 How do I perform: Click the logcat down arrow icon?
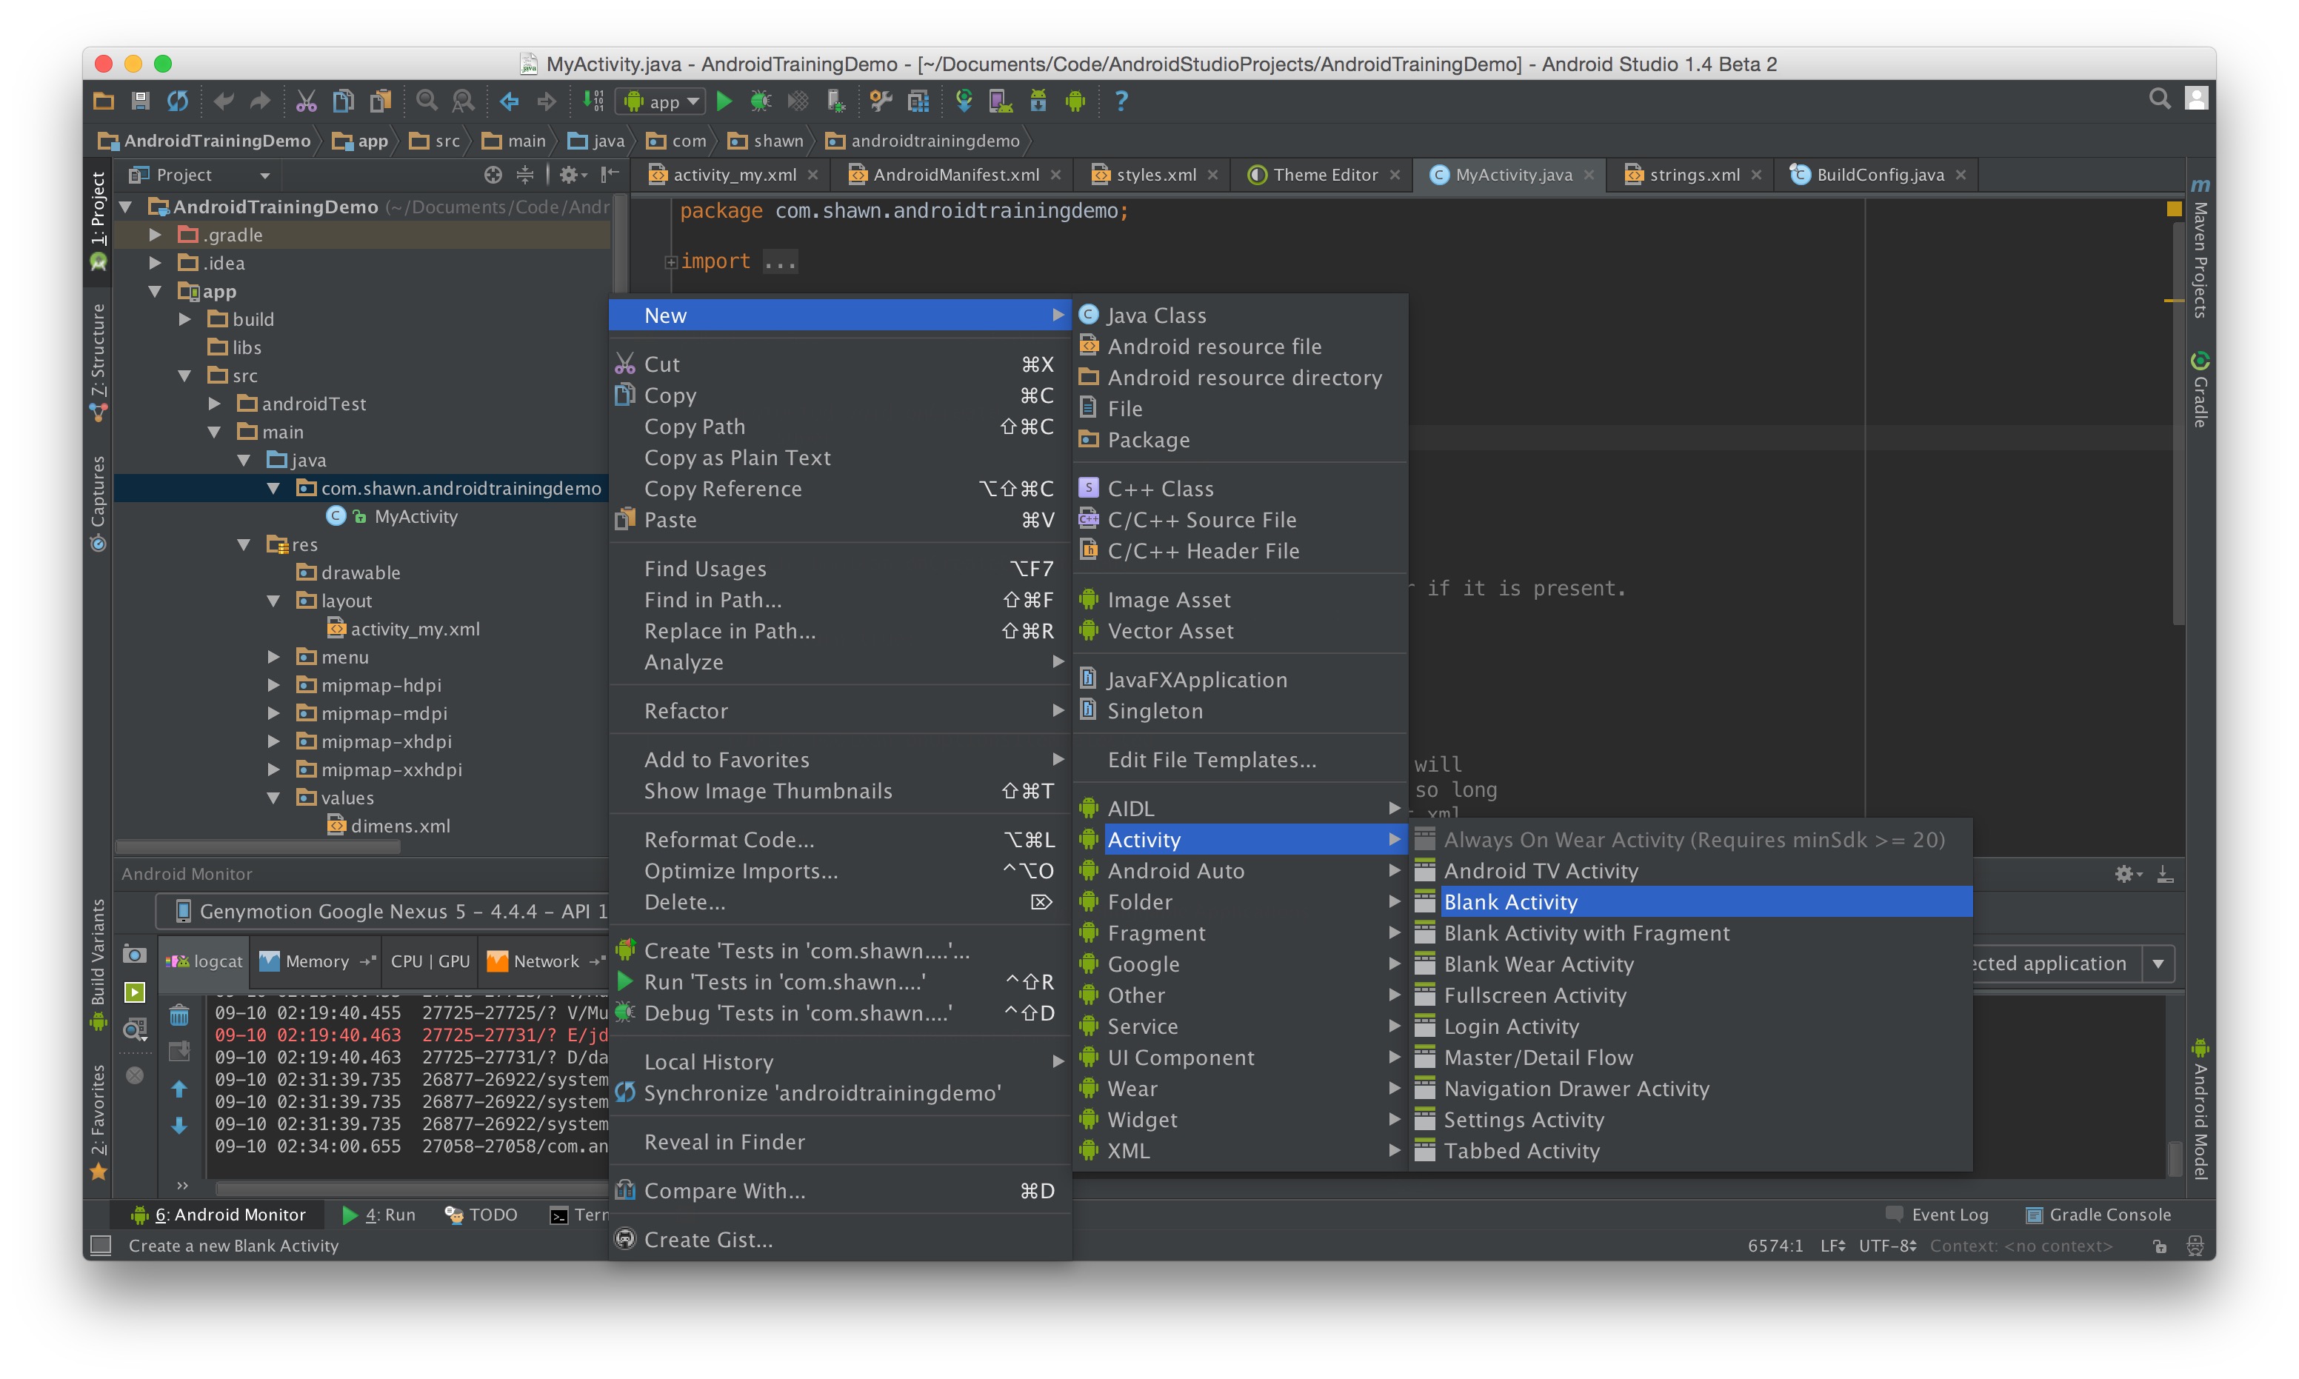[x=179, y=1126]
